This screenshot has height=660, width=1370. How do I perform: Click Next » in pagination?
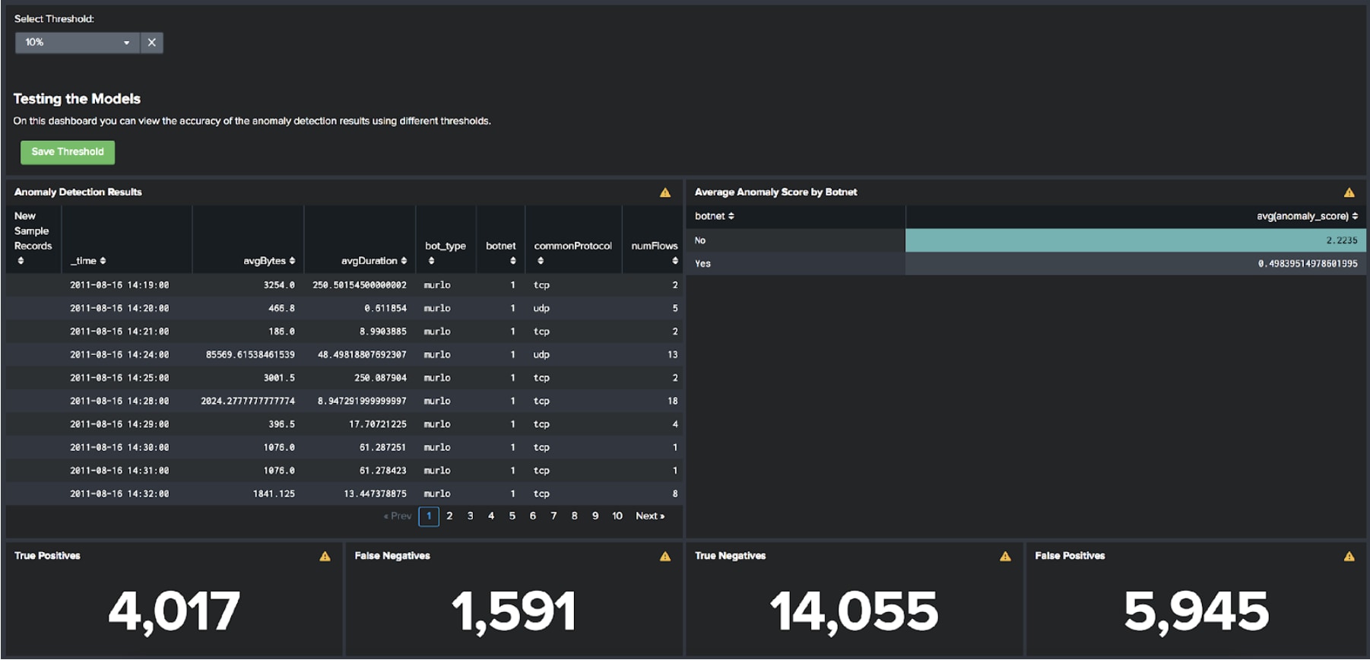[x=650, y=516]
